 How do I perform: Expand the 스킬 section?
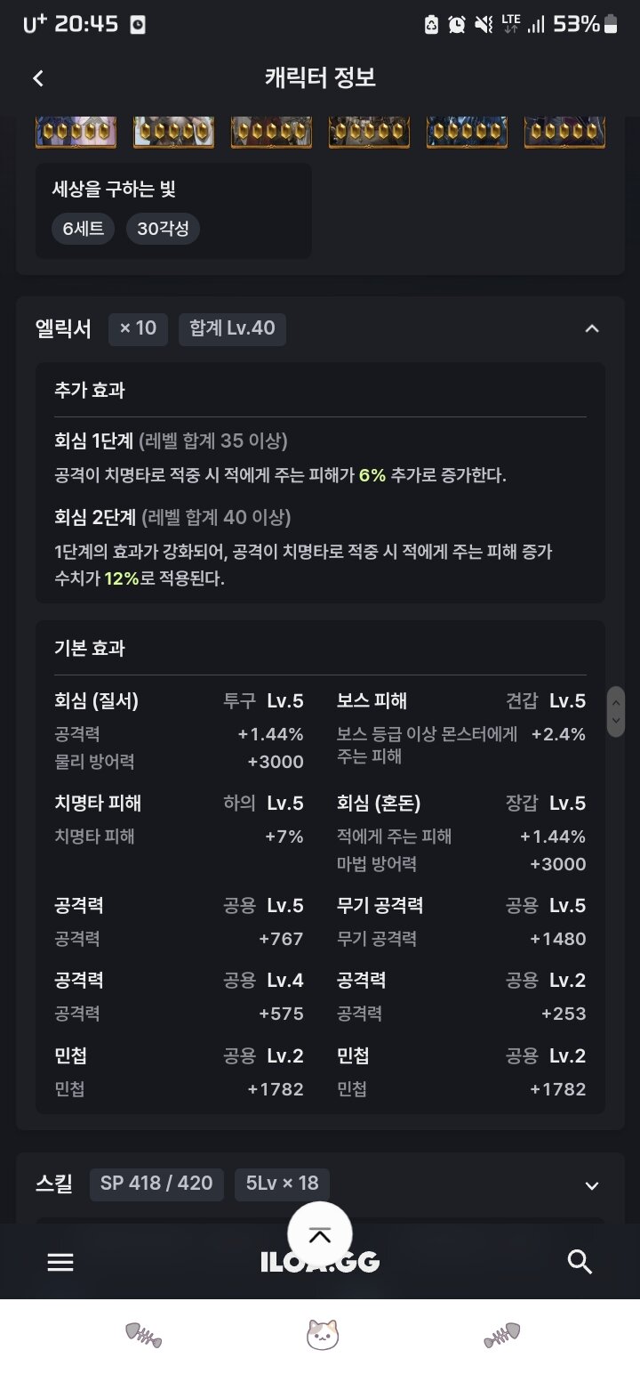click(592, 1185)
